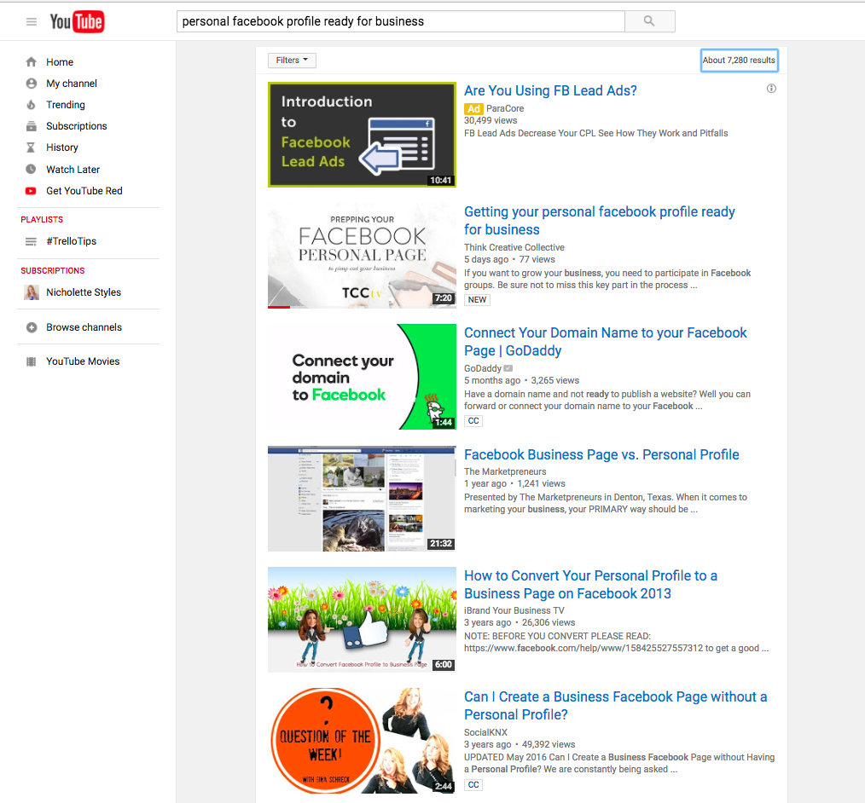Click GoDaddy verified checkmark badge

[x=508, y=368]
